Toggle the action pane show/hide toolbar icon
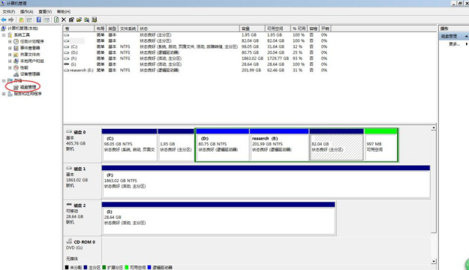The height and width of the screenshot is (270, 469). pyautogui.click(x=47, y=19)
